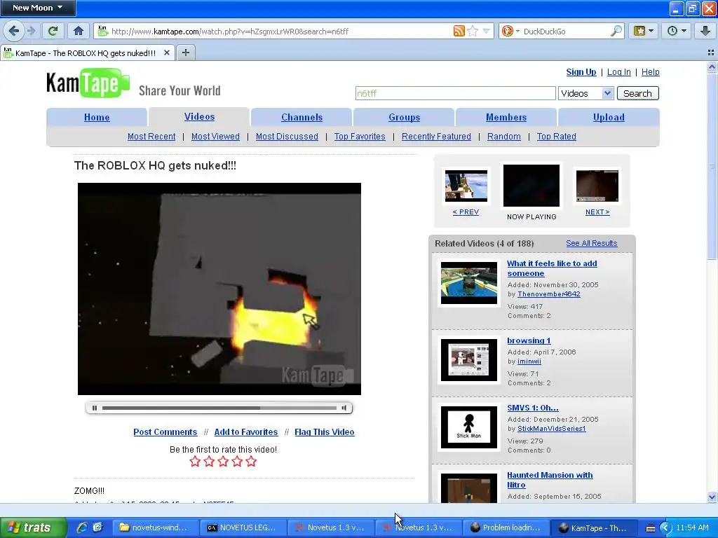
Task: Open a Random video
Action: click(503, 137)
